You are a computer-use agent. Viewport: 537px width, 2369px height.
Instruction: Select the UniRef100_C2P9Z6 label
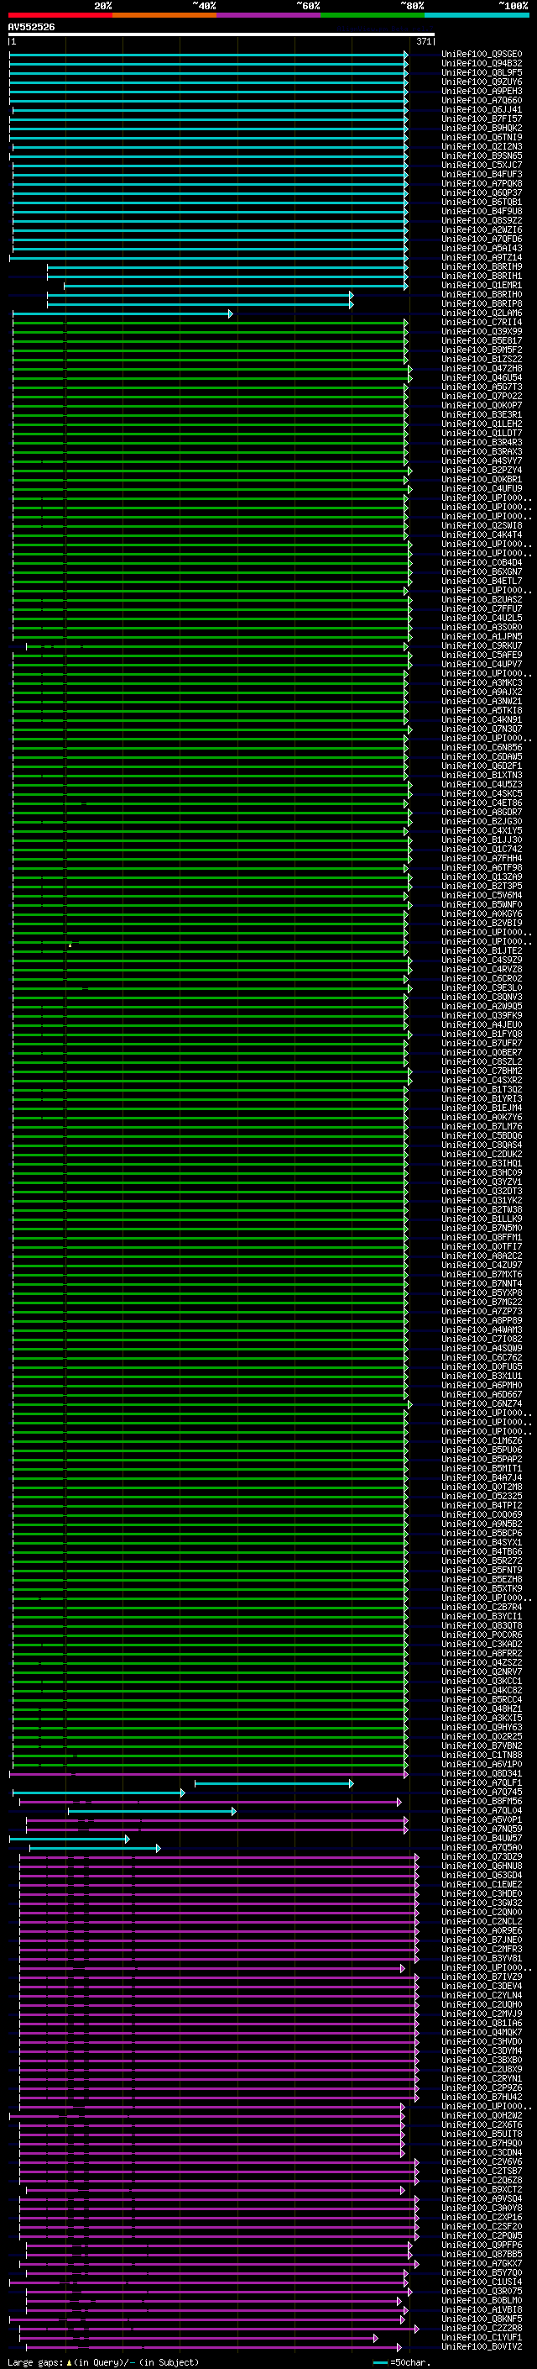click(482, 2088)
